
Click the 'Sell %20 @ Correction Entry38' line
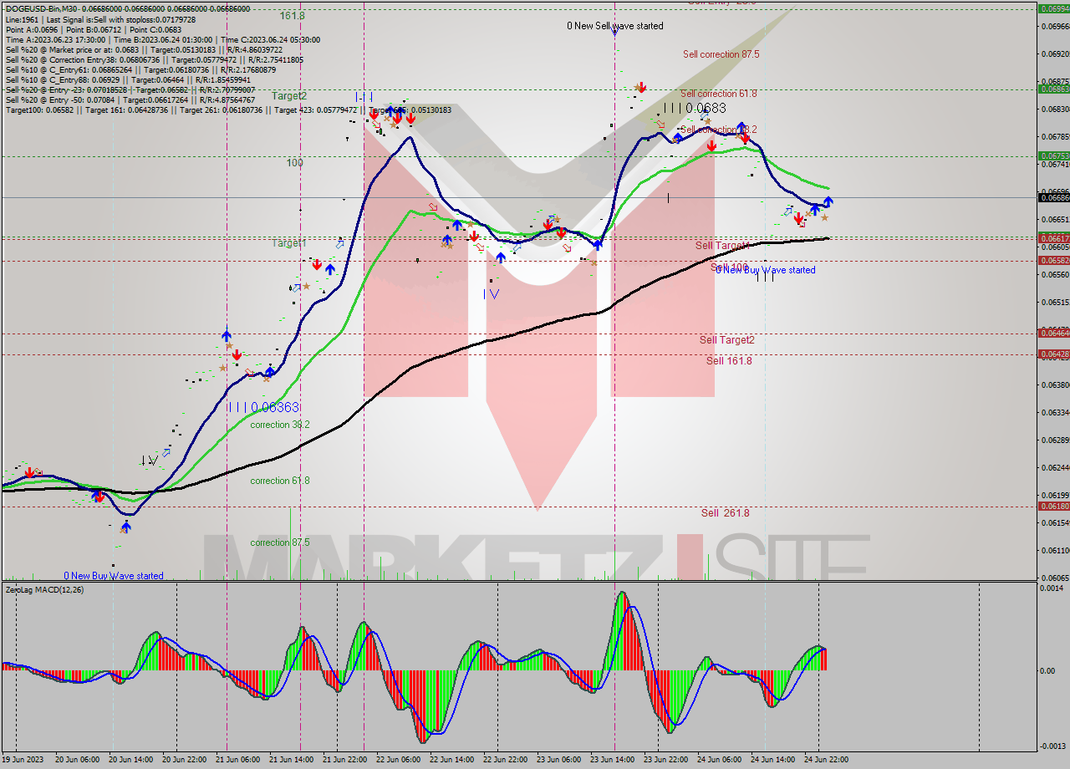154,59
